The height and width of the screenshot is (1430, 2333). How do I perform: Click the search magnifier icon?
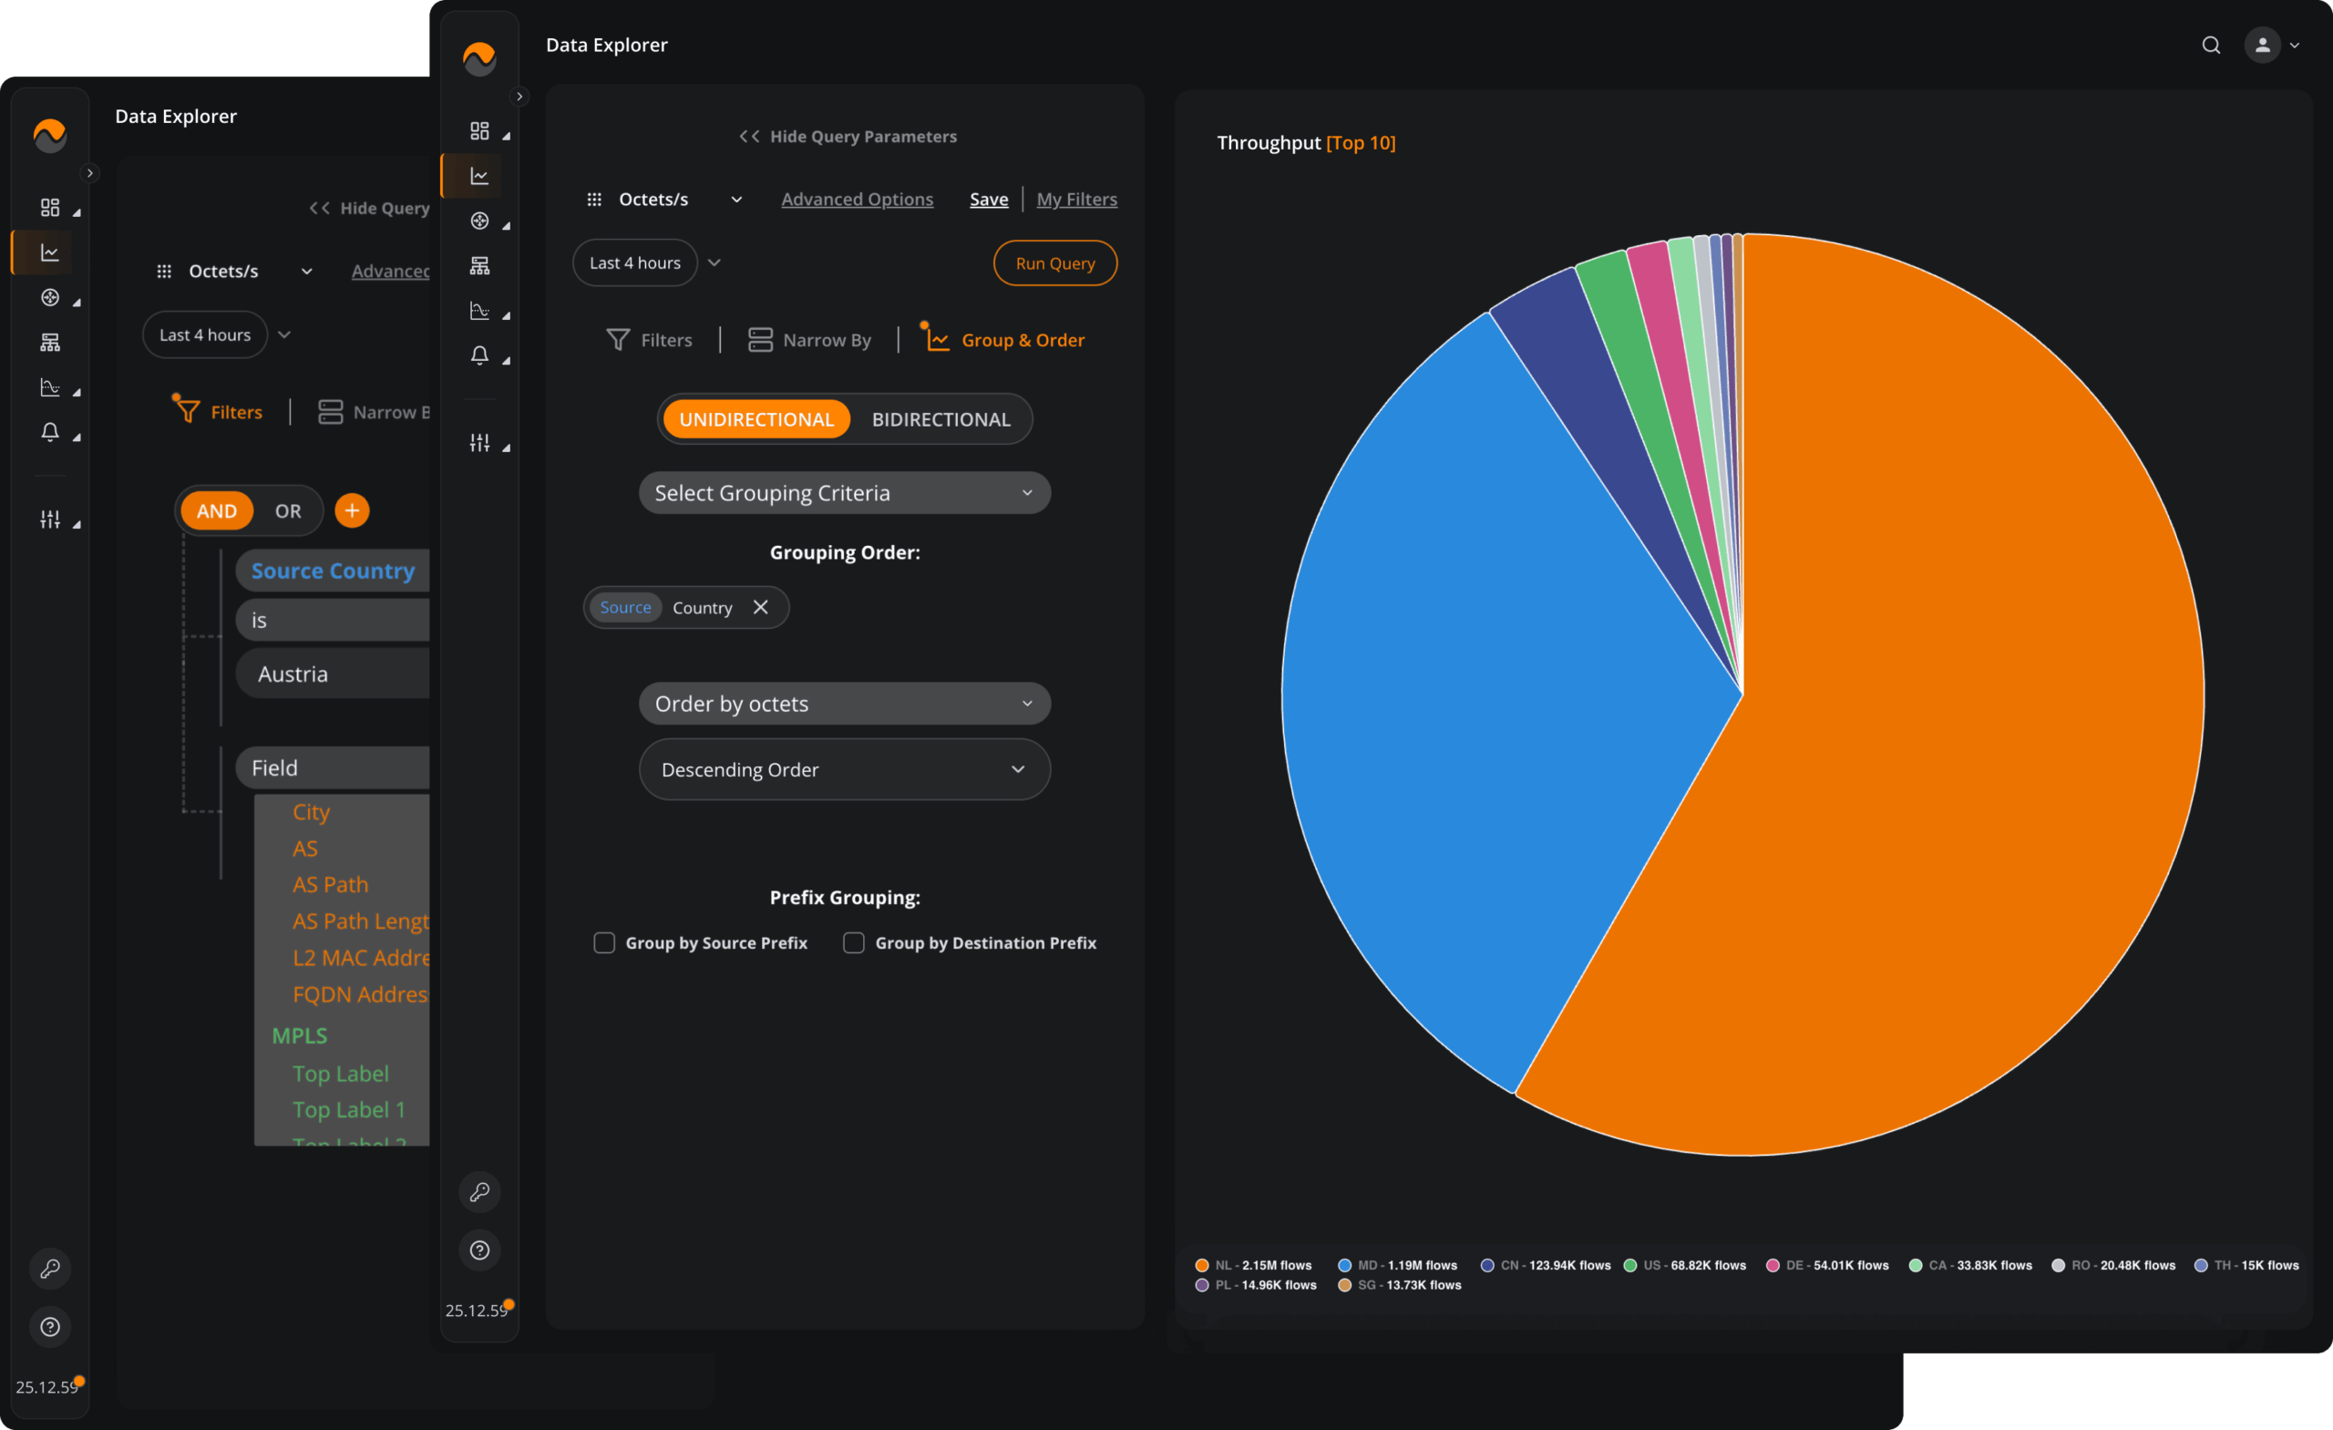2210,45
